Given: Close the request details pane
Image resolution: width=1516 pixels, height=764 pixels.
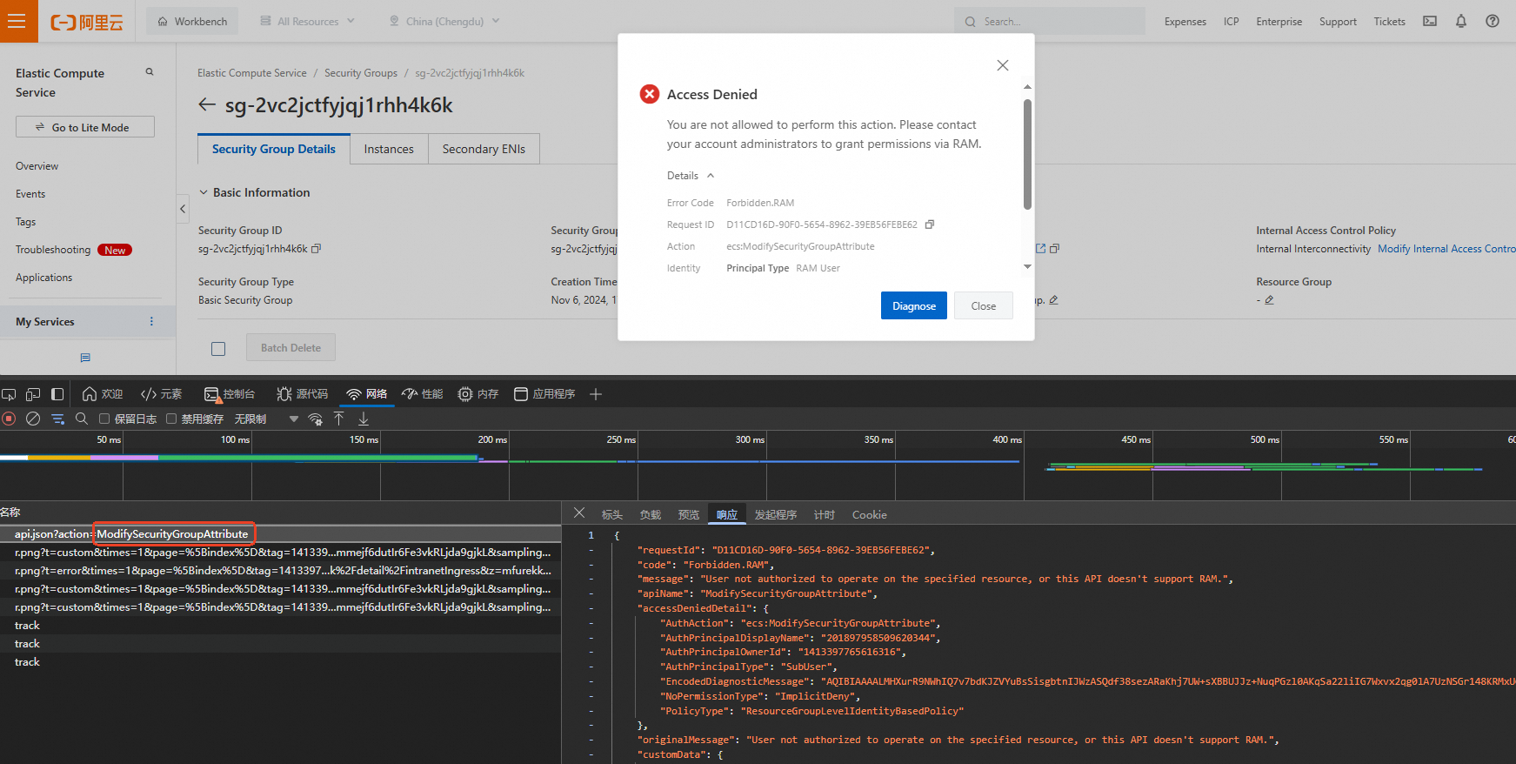Looking at the screenshot, I should tap(579, 513).
